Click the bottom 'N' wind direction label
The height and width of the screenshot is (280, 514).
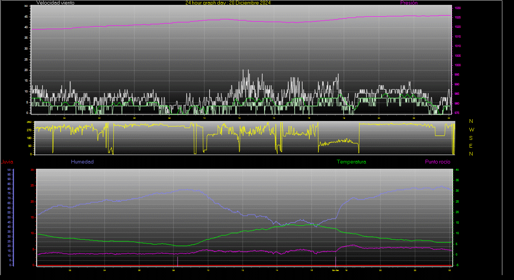pyautogui.click(x=471, y=154)
